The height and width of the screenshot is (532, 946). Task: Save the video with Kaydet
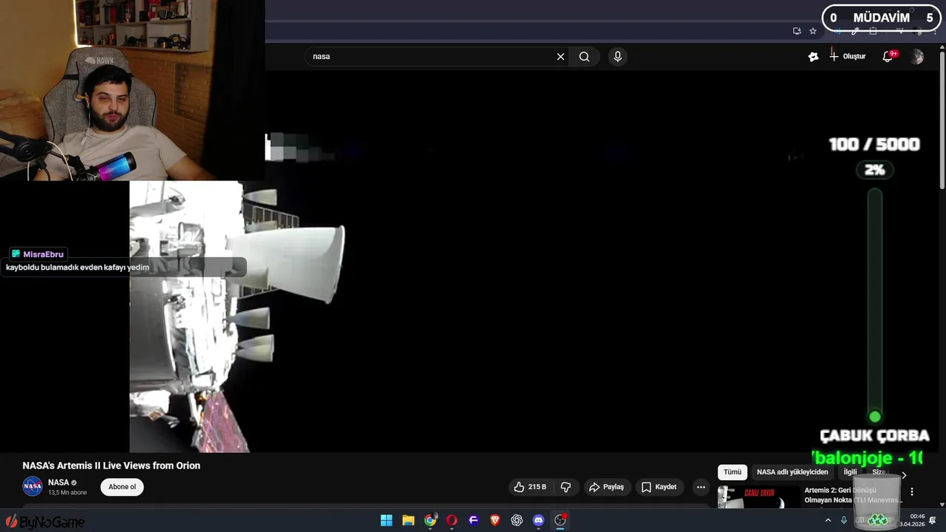click(659, 487)
